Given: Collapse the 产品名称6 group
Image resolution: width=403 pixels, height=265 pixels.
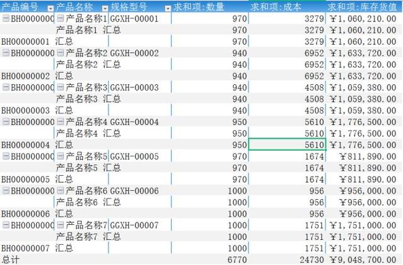Looking at the screenshot, I should click(60, 190).
